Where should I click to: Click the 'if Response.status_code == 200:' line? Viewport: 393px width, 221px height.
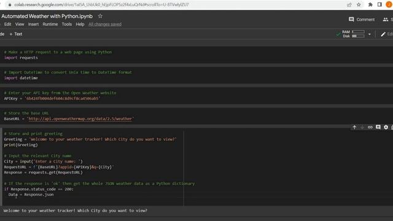(x=39, y=189)
